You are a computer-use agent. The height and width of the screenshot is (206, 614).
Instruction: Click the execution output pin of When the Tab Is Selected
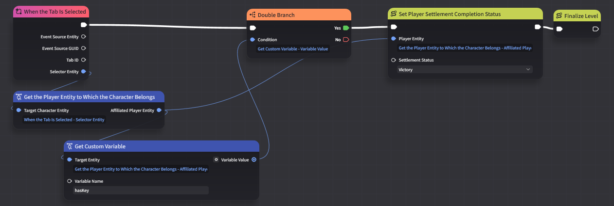[x=84, y=25]
